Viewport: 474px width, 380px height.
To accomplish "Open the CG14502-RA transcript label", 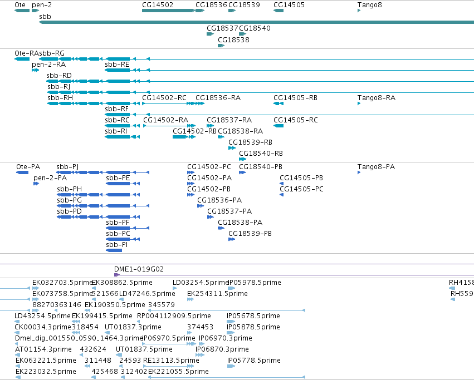I will [x=165, y=120].
